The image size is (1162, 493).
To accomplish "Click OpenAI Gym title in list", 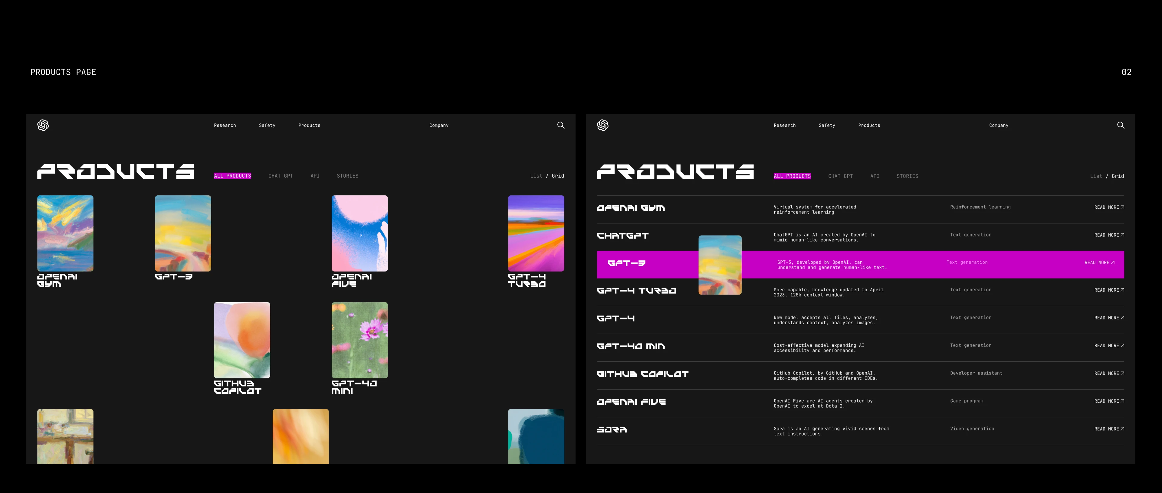I will pyautogui.click(x=631, y=208).
